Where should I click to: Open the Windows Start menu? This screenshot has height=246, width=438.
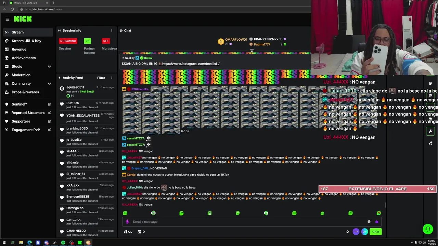pos(4,243)
